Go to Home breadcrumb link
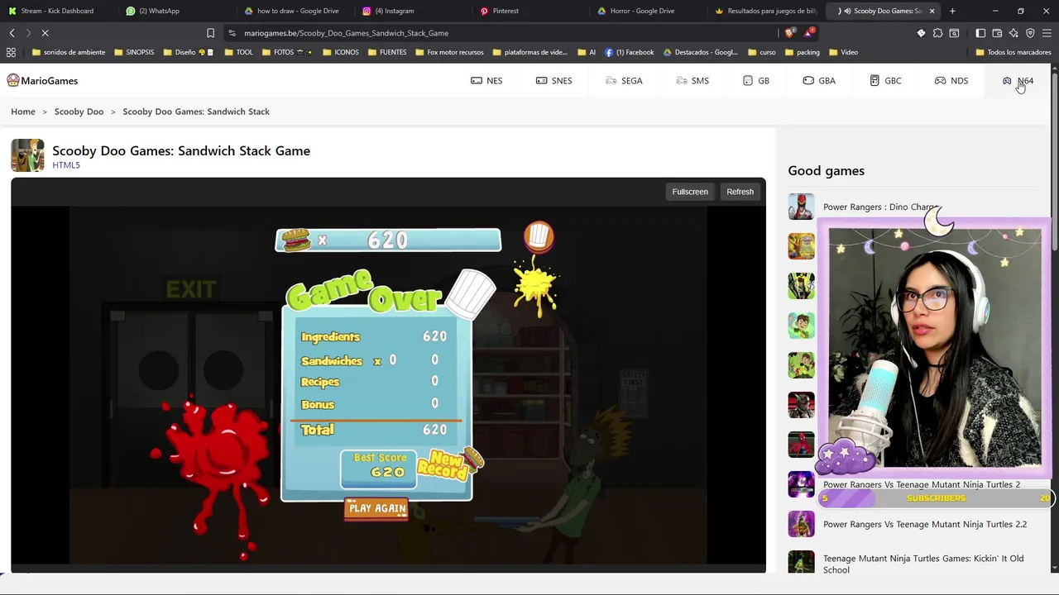1059x595 pixels. tap(23, 112)
